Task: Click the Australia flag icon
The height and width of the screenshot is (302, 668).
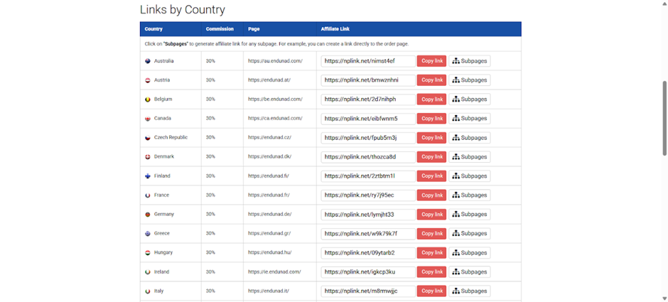Action: tap(148, 61)
